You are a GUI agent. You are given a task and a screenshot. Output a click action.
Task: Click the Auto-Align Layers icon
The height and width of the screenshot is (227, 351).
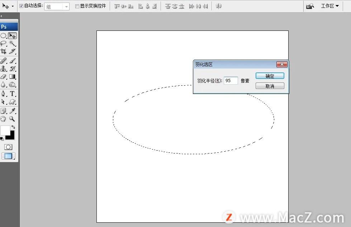pos(219,6)
